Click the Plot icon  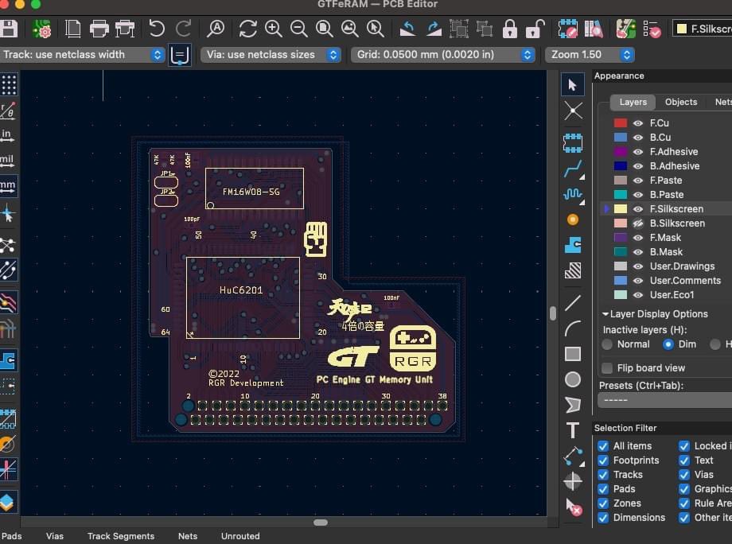pos(125,29)
